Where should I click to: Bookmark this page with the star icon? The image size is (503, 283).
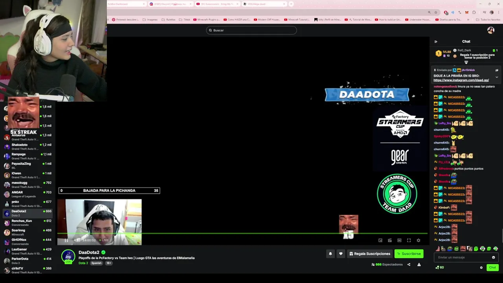pos(435,13)
